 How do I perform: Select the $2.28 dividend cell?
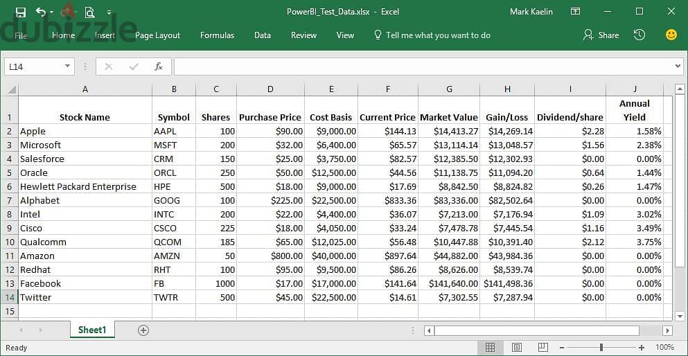570,131
